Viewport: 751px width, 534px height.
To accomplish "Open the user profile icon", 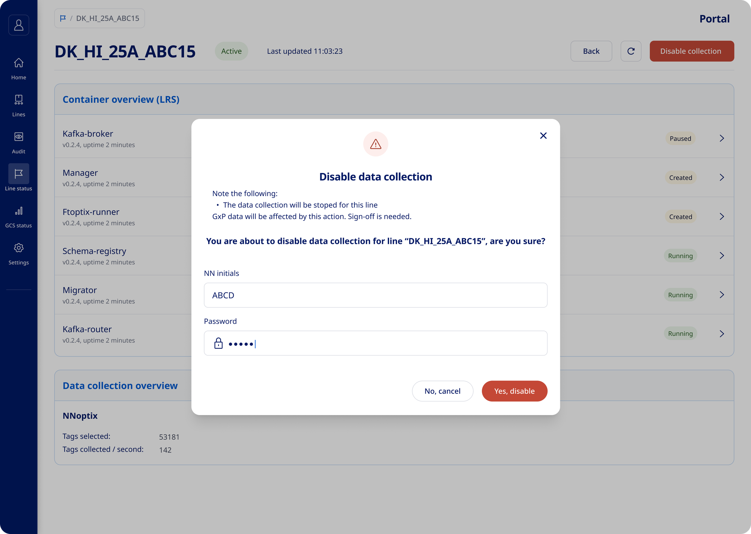I will (19, 25).
